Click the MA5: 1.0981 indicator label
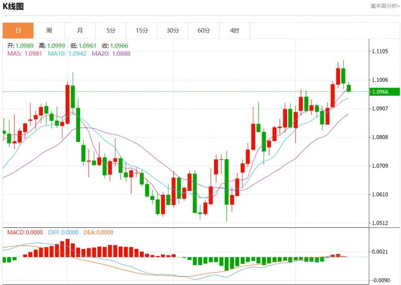The height and width of the screenshot is (285, 401). [25, 54]
